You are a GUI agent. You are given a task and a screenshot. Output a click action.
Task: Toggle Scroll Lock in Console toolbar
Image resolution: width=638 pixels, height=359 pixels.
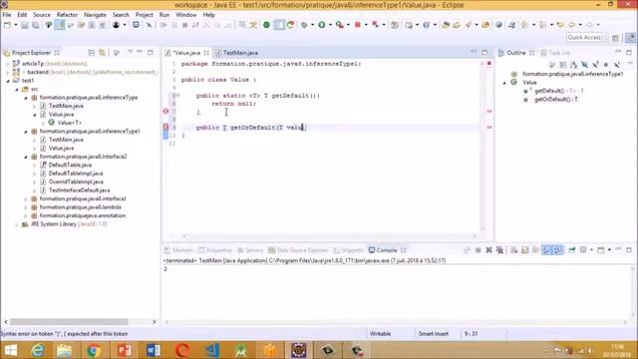(525, 250)
